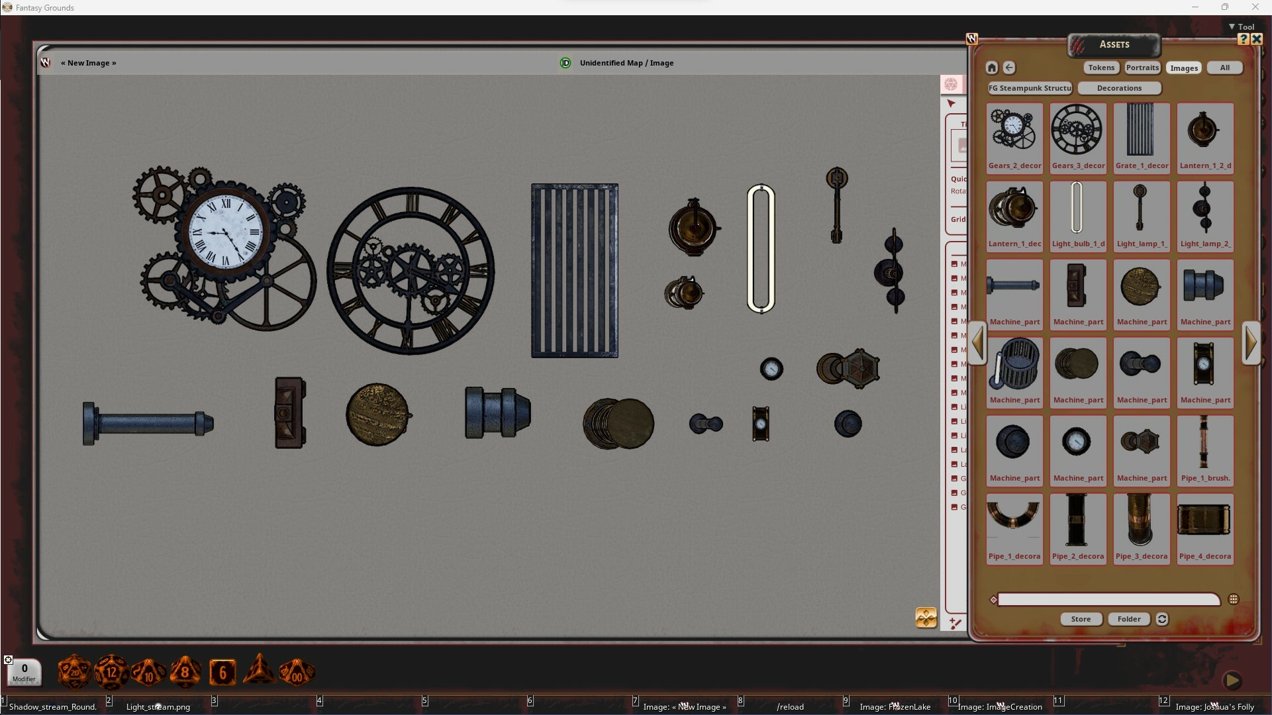Viewport: 1272px width, 715px height.
Task: Switch to the Tokens asset filter
Action: point(1101,68)
